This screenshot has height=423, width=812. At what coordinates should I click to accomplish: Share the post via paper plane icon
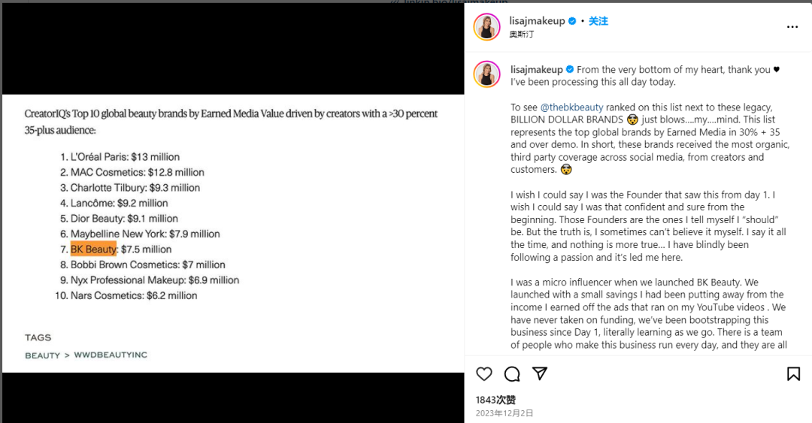coord(540,374)
